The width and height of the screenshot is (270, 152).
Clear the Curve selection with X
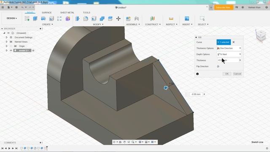click(x=233, y=42)
